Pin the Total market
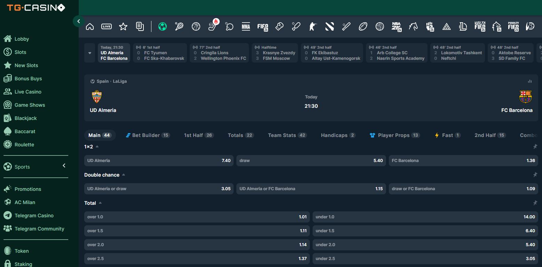 [535, 203]
